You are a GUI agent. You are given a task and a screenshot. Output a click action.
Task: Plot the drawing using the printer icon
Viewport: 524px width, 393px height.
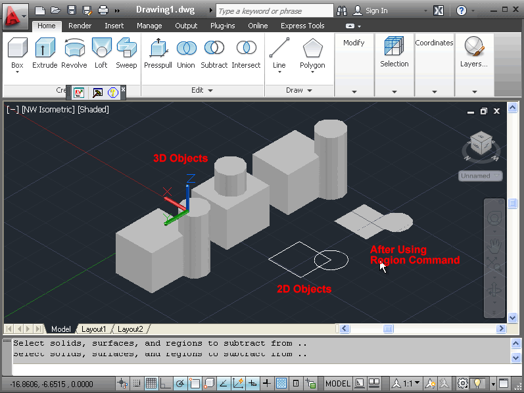pyautogui.click(x=103, y=11)
